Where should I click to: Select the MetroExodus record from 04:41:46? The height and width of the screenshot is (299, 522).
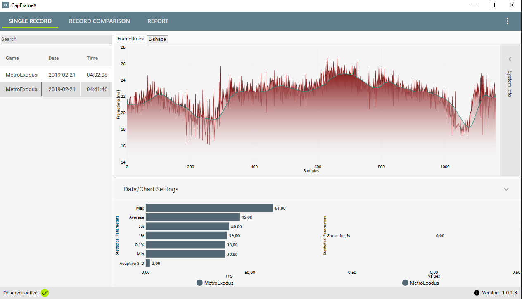[x=56, y=89]
